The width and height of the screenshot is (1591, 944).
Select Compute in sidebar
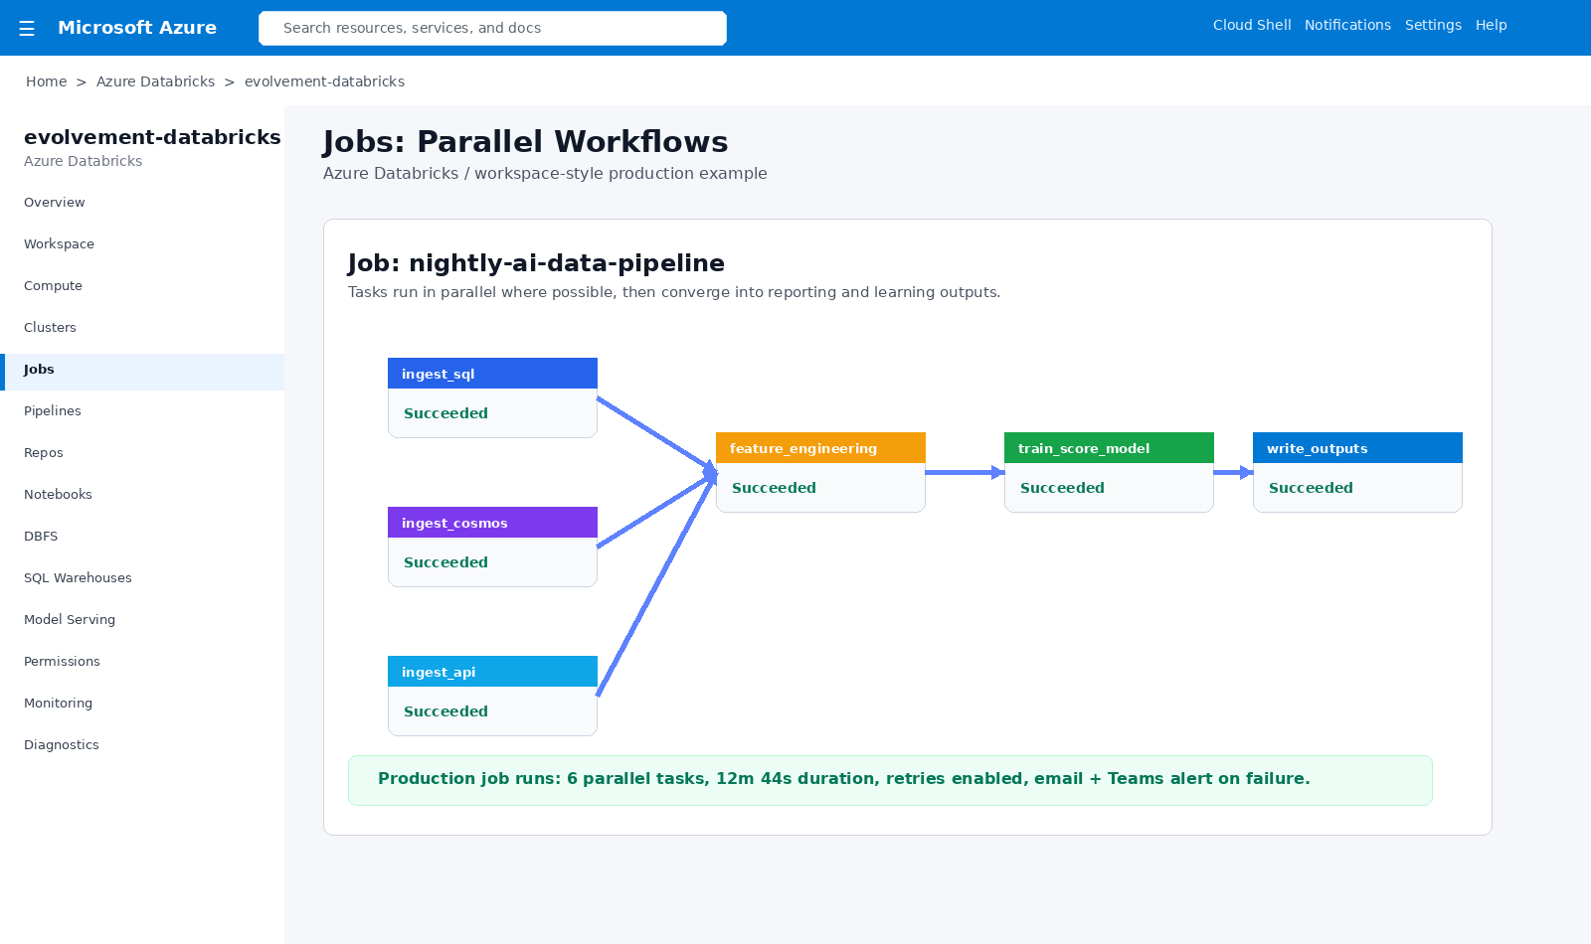pos(142,285)
